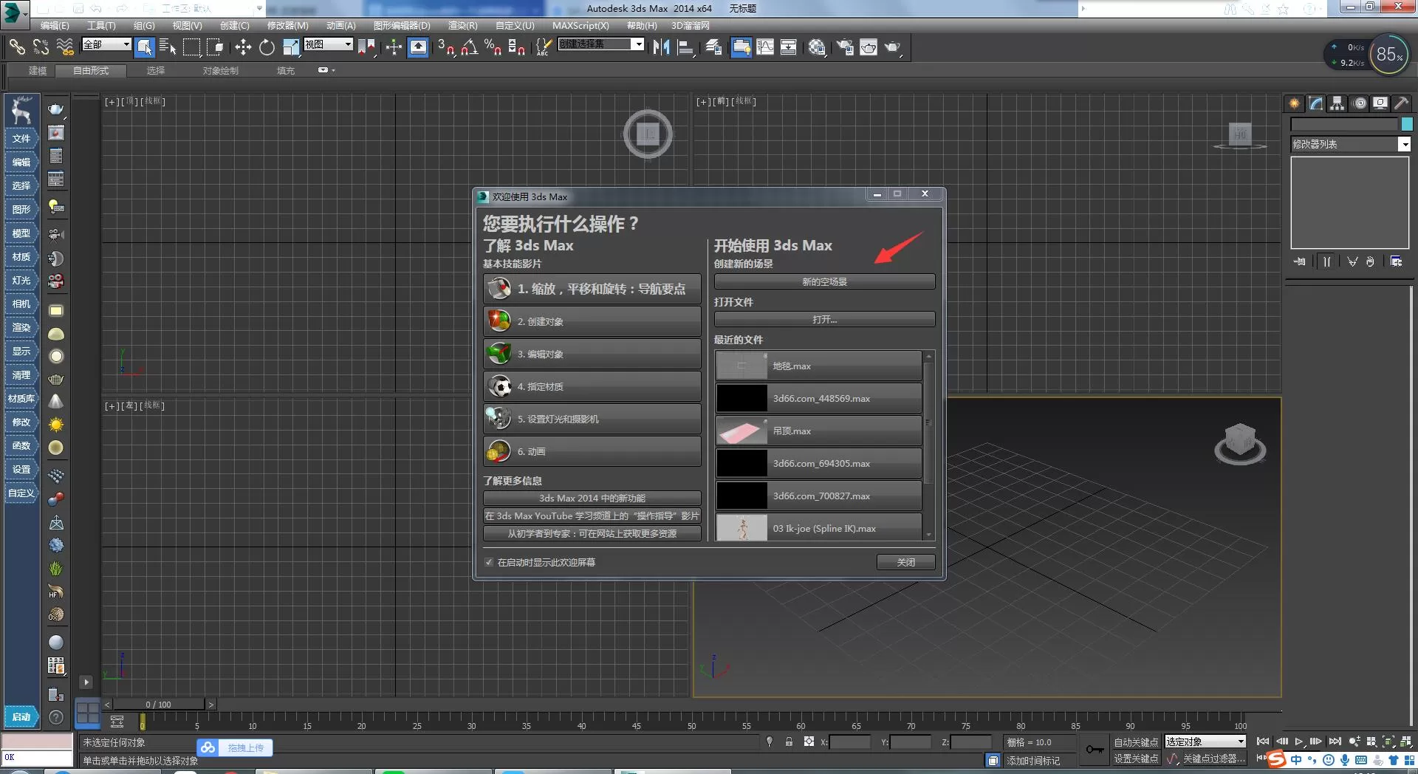Toggle Set Key mode button
Screen dimensions: 1418x774
1136,758
